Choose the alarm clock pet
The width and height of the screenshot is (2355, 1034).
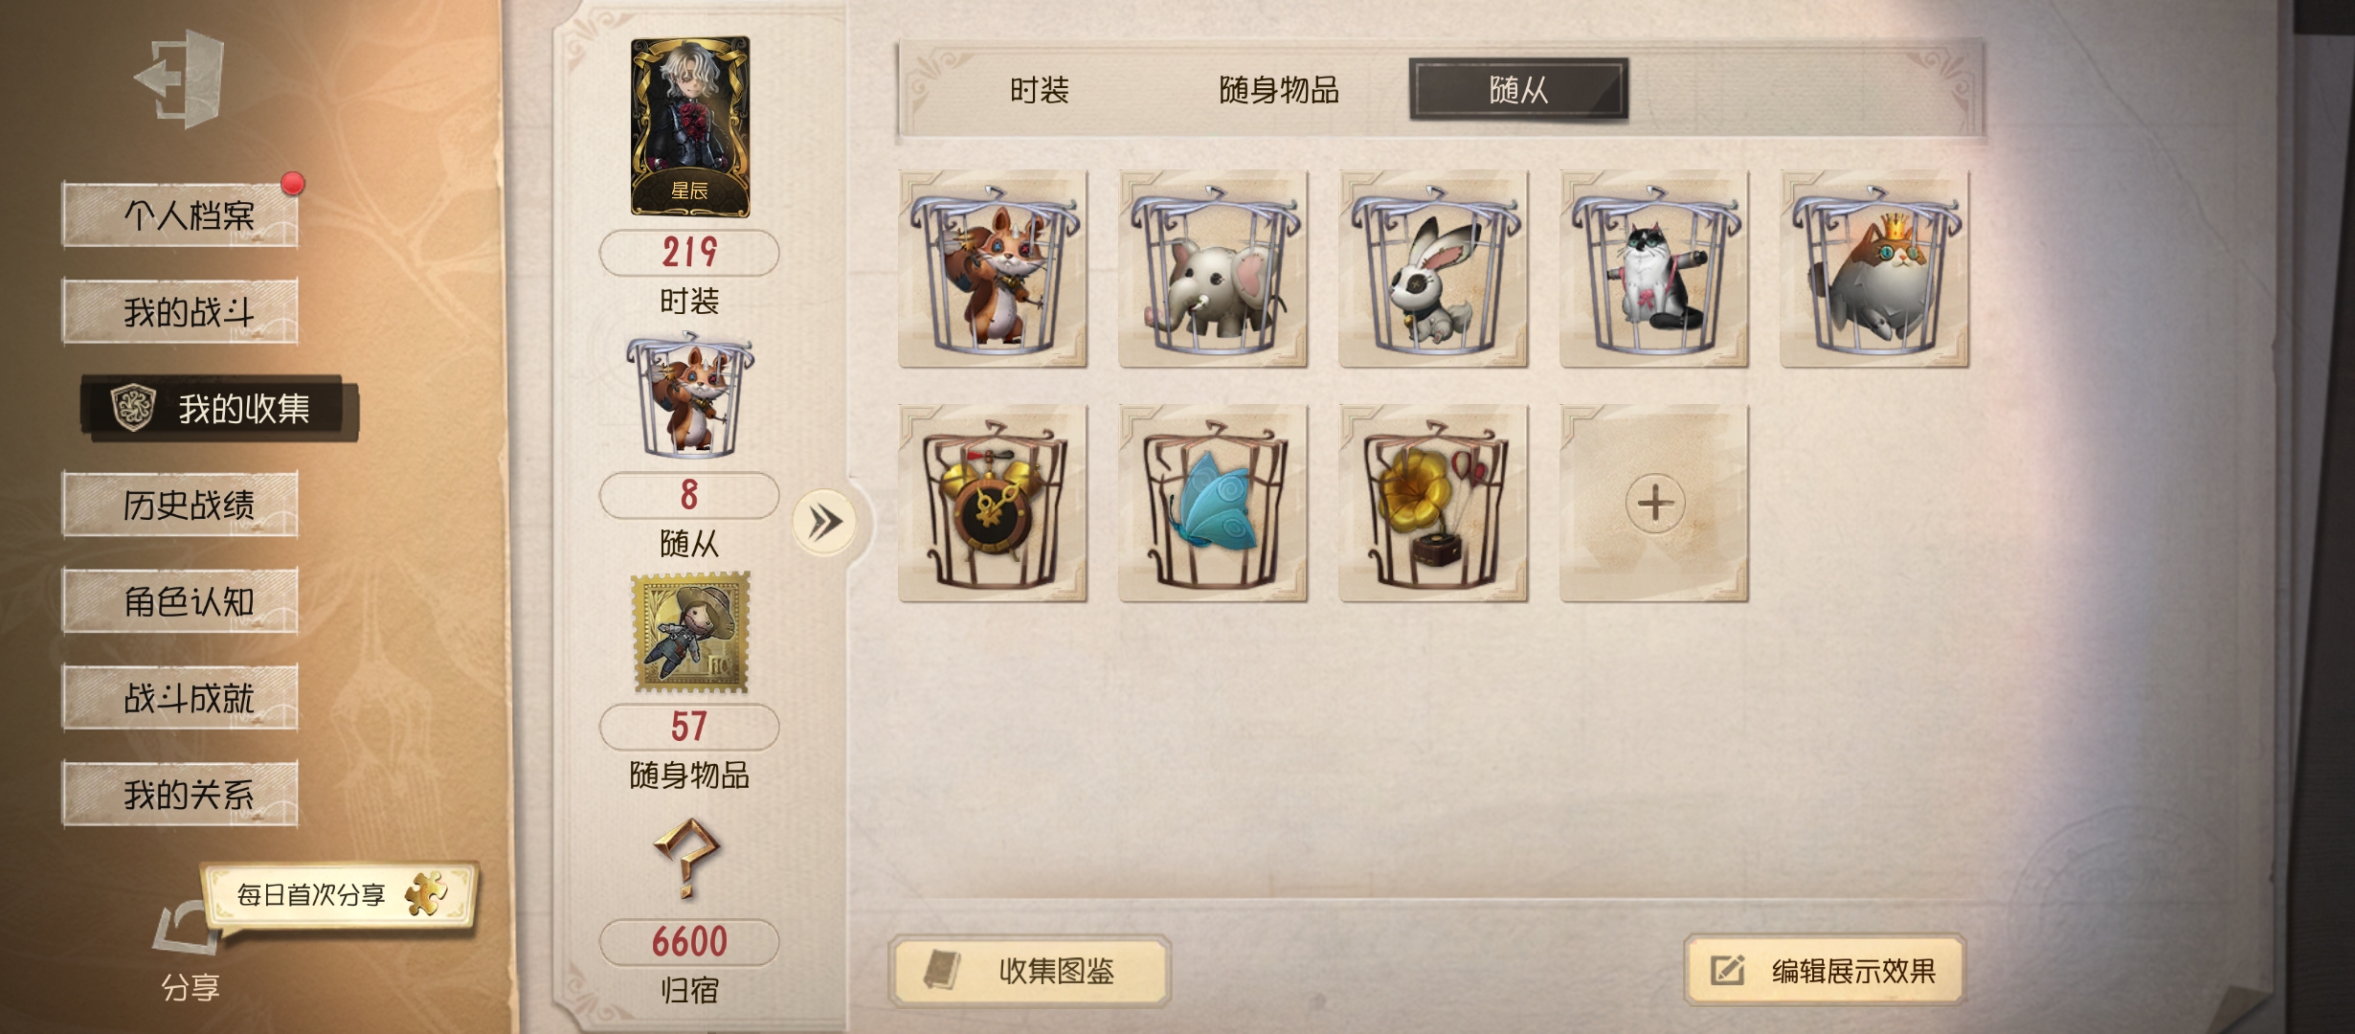click(x=993, y=504)
